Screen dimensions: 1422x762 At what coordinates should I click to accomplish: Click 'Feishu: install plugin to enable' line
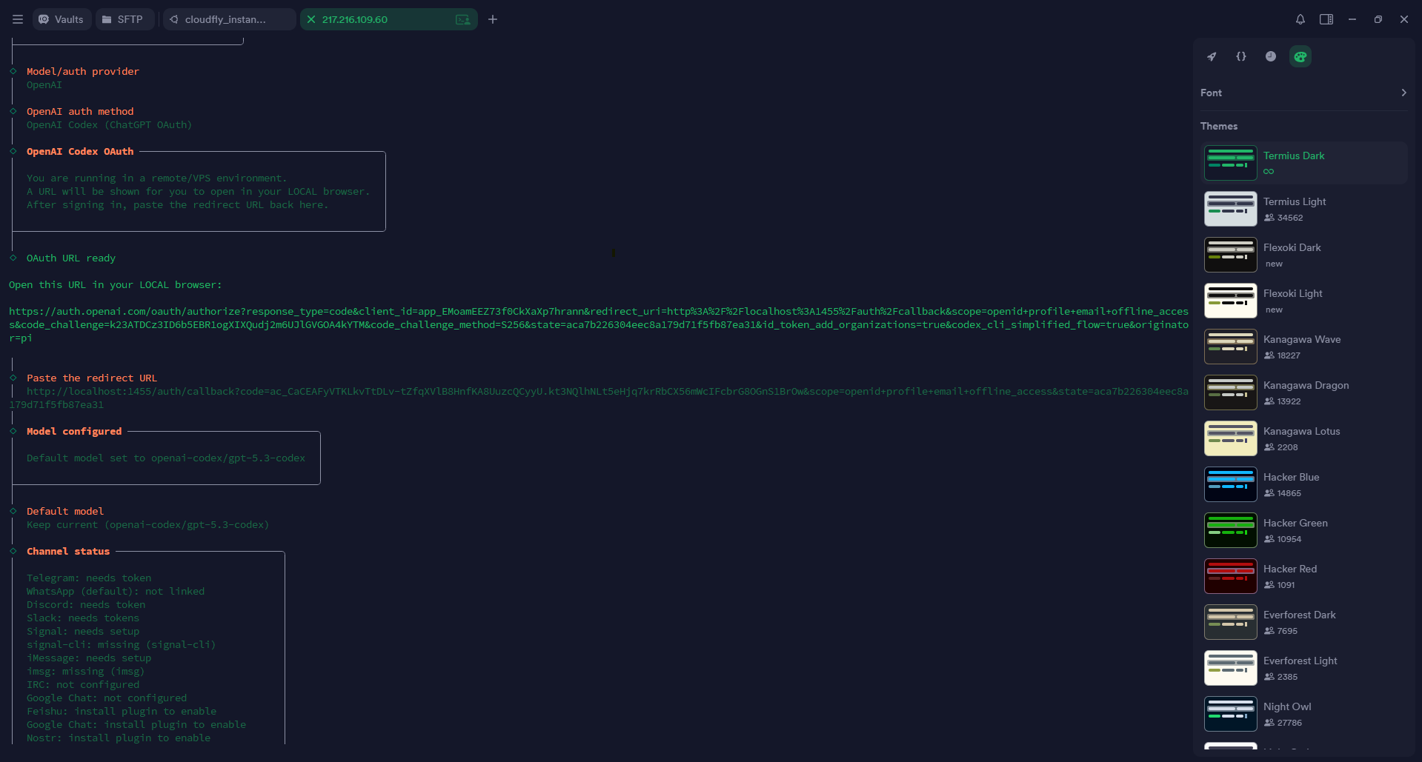pos(122,711)
